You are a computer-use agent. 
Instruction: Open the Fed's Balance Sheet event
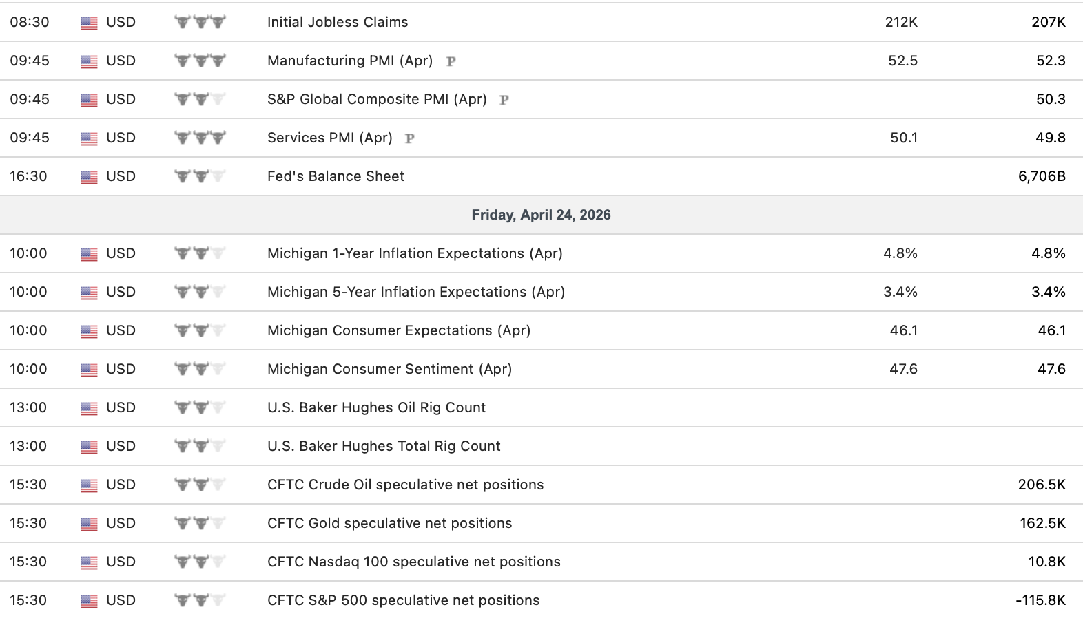click(x=336, y=176)
